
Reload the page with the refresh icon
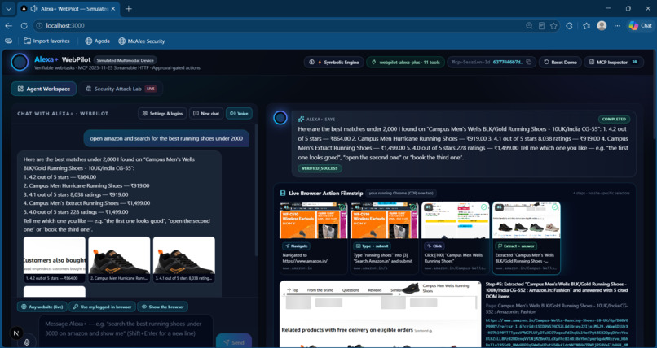pyautogui.click(x=24, y=26)
